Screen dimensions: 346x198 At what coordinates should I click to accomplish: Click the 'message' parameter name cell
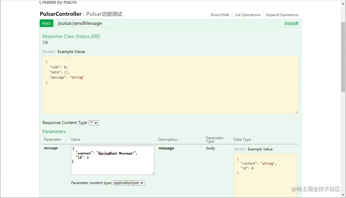pyautogui.click(x=51, y=148)
